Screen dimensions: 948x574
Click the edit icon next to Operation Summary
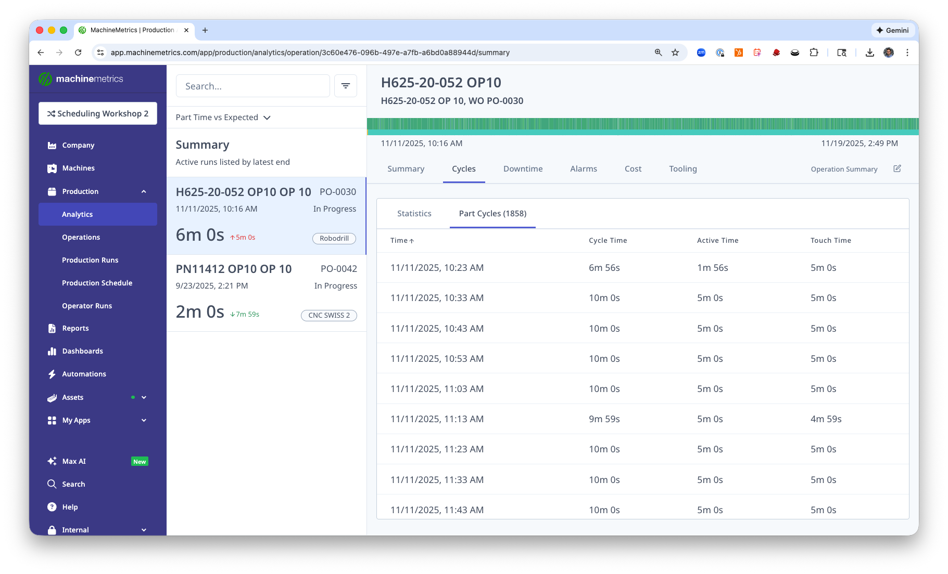pyautogui.click(x=897, y=168)
